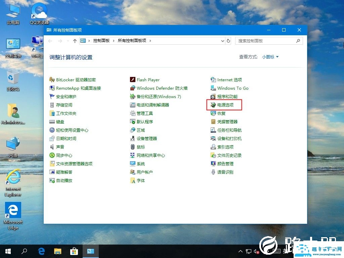Screen dimensions: 344x258
Task: Click the 网络和共享中心 icon
Action: pos(132,155)
